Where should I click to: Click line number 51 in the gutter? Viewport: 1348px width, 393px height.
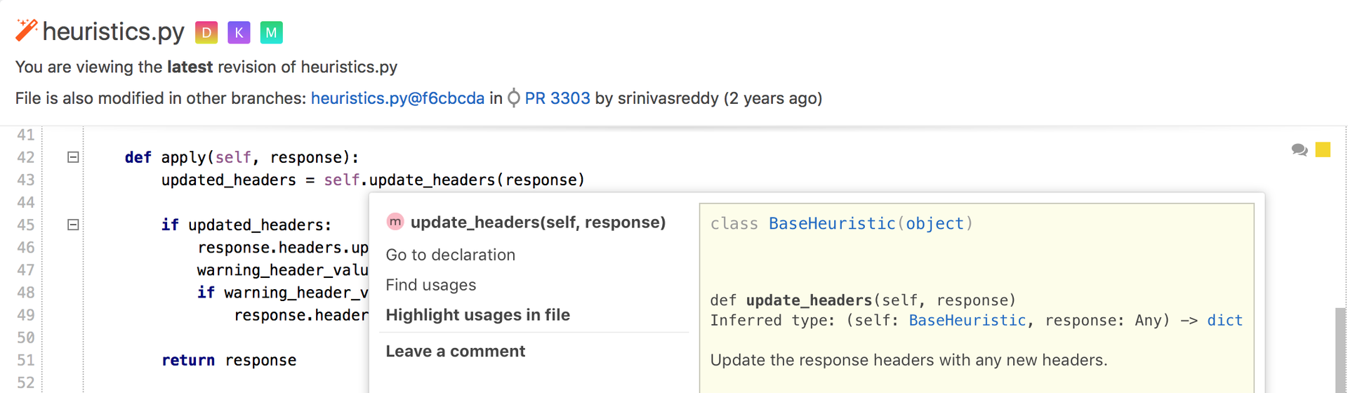pyautogui.click(x=26, y=360)
